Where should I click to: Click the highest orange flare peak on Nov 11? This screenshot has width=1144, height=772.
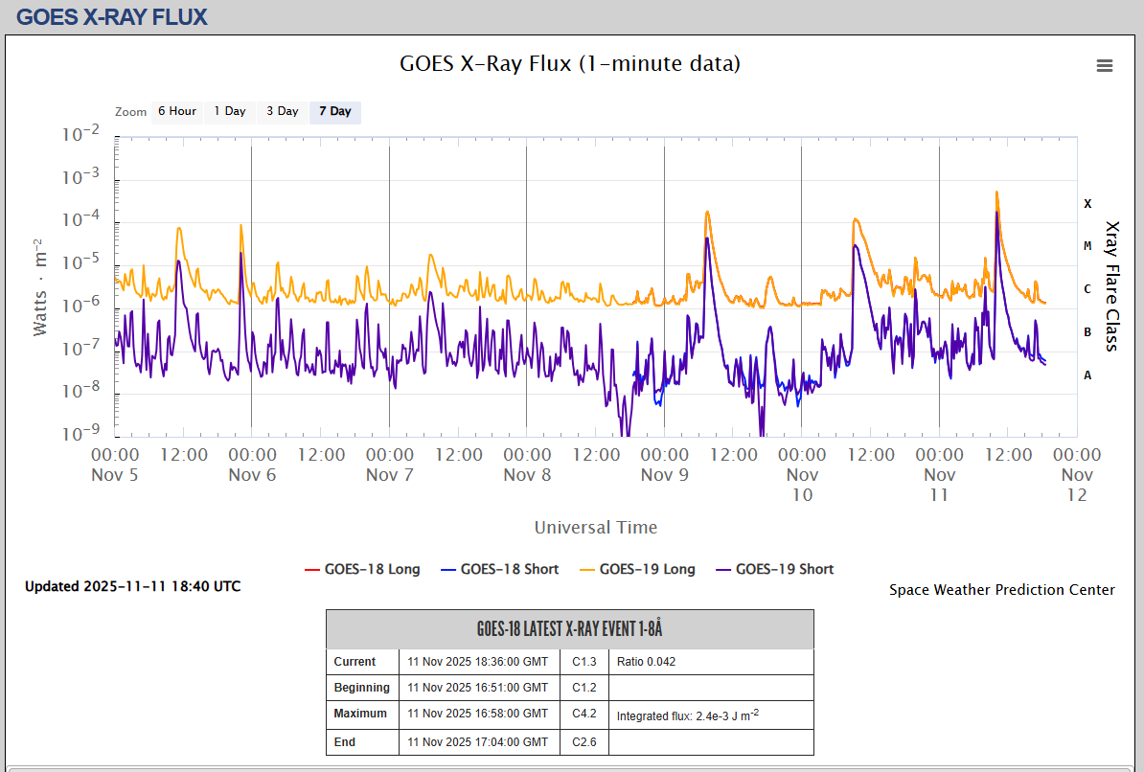(x=997, y=193)
